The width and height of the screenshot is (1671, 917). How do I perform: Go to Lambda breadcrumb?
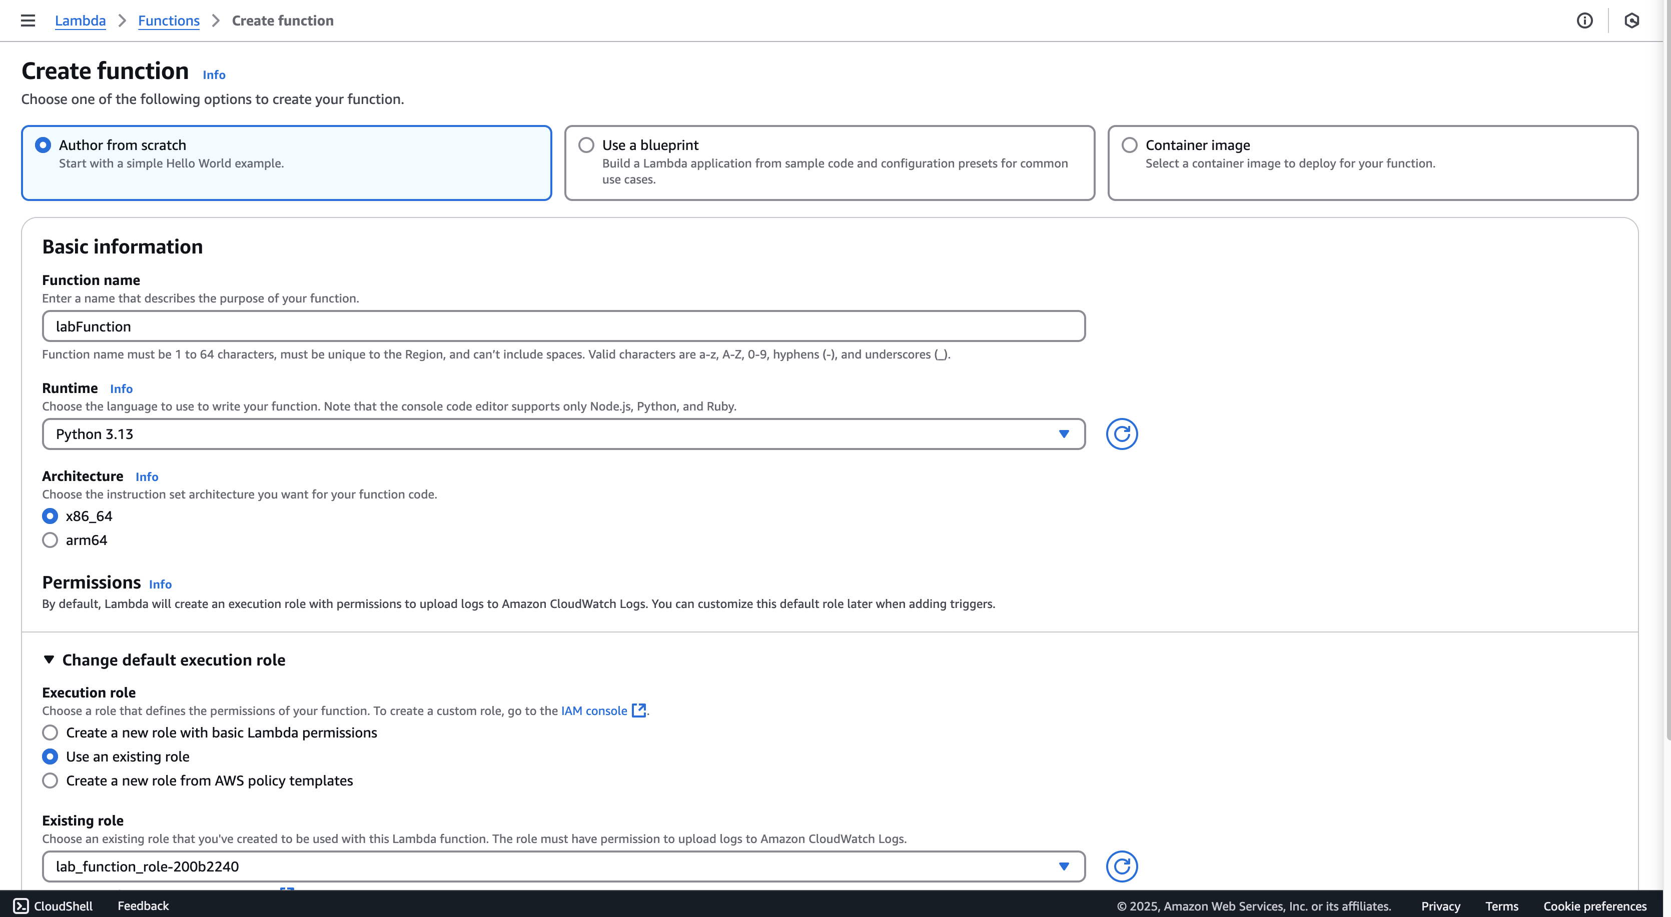point(81,21)
